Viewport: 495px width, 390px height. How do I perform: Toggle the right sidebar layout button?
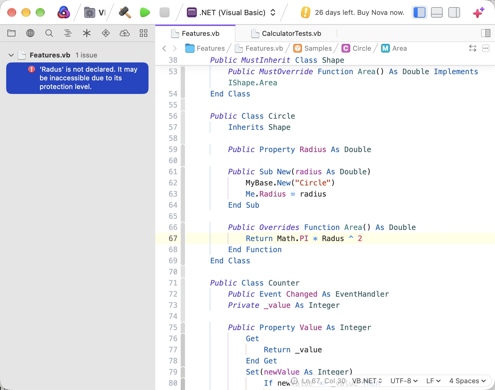pos(454,12)
